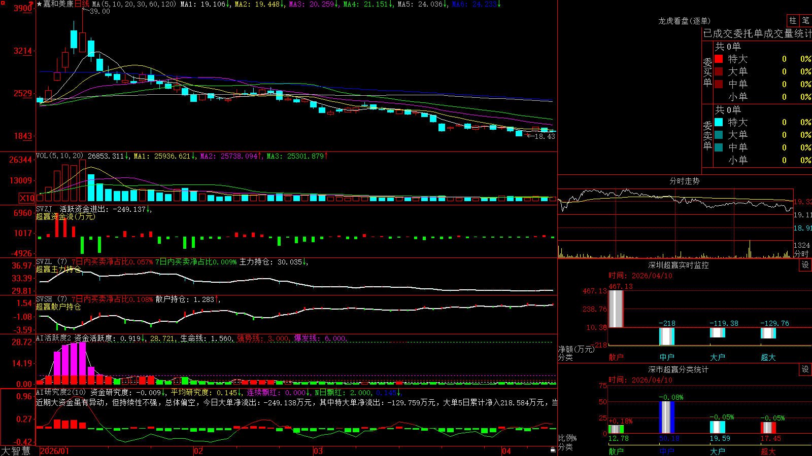The width and height of the screenshot is (812, 456).
Task: Click the 龙虎看盘(逐单) panel title
Action: pyautogui.click(x=684, y=21)
